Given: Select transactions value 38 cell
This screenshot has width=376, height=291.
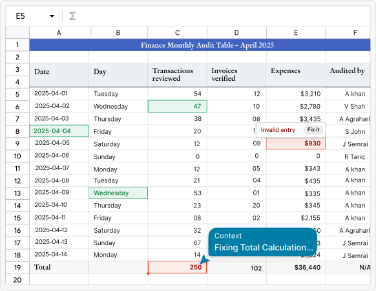Looking at the screenshot, I should tap(177, 118).
